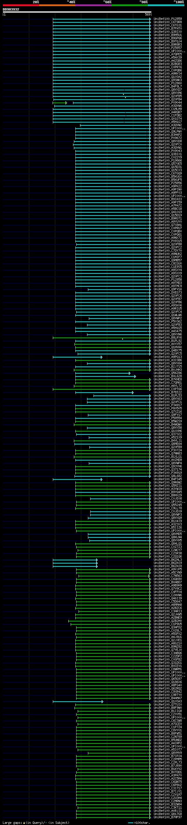Click the alignment bar for UniRef100_P12859

tap(102, 19)
